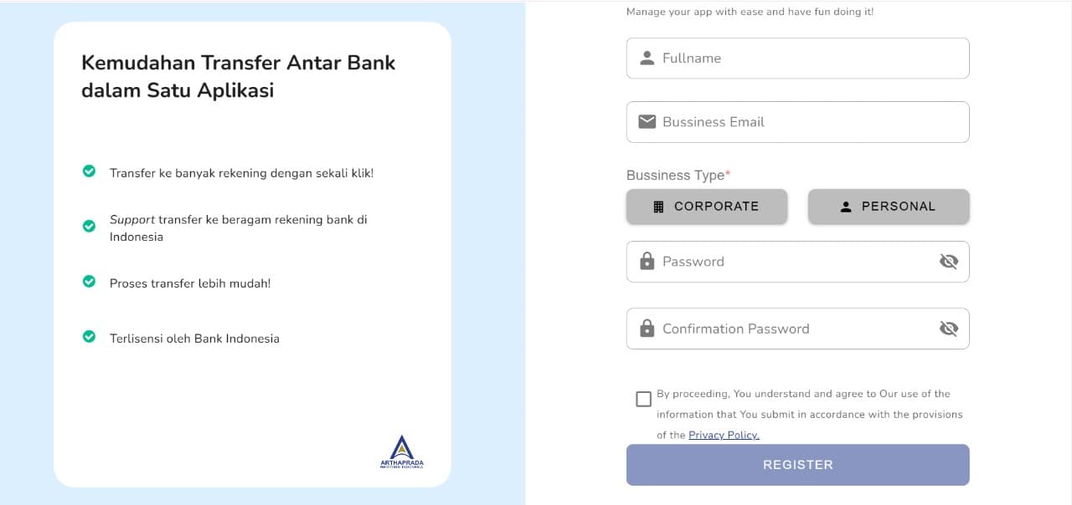Toggle visibility of Confirmation Password
This screenshot has width=1072, height=505.
click(x=948, y=329)
